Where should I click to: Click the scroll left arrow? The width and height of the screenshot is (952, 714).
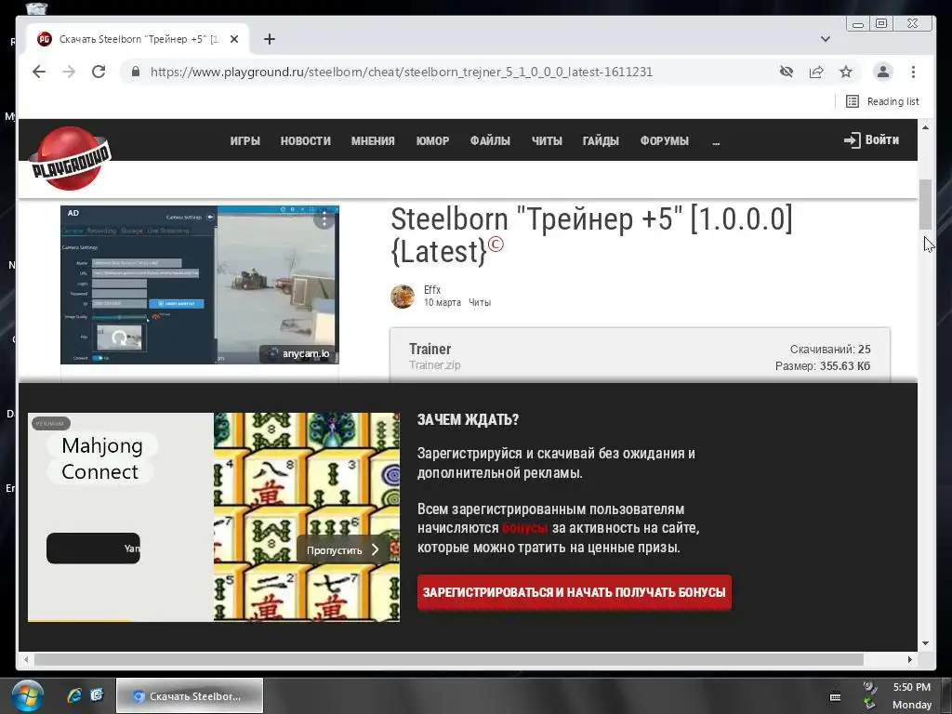click(25, 659)
